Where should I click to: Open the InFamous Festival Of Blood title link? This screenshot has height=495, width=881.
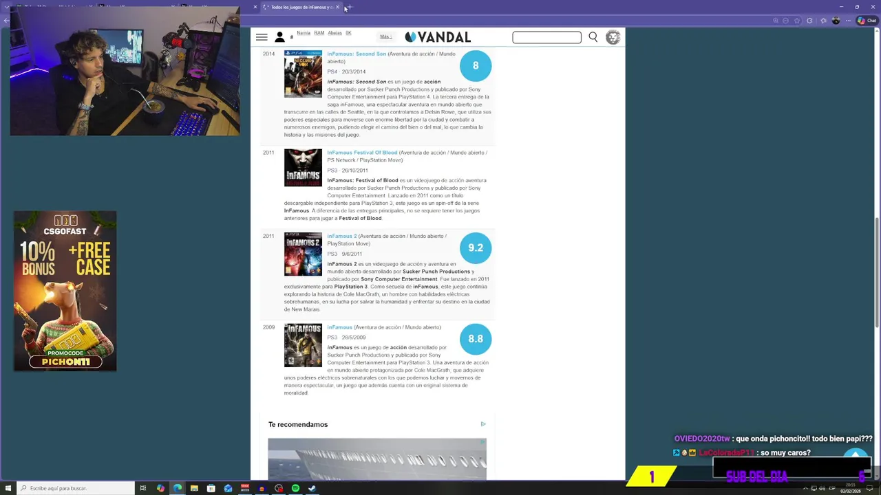pos(362,153)
